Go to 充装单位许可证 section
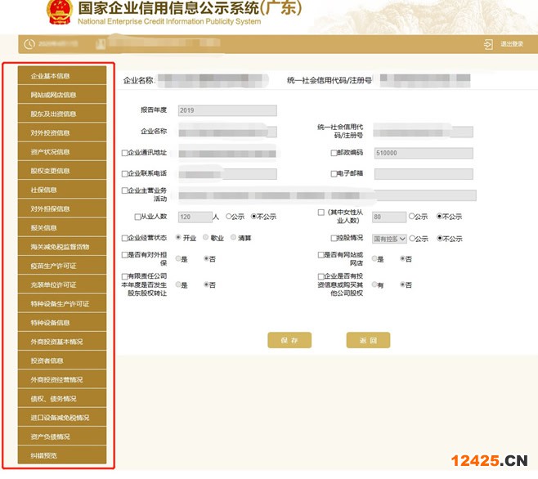Screen dimensions: 538x479 [x=62, y=284]
